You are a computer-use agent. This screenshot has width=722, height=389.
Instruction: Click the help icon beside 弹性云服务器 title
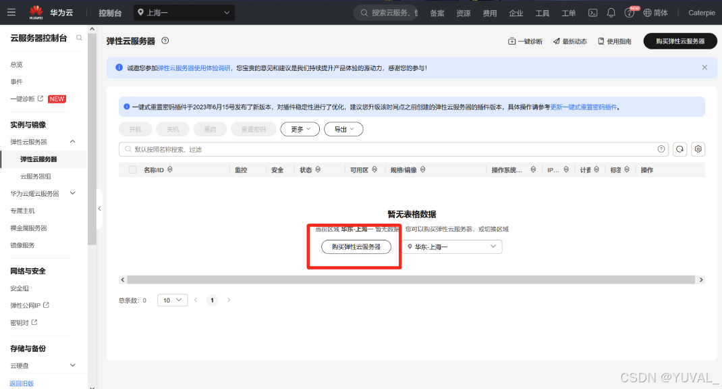click(165, 41)
